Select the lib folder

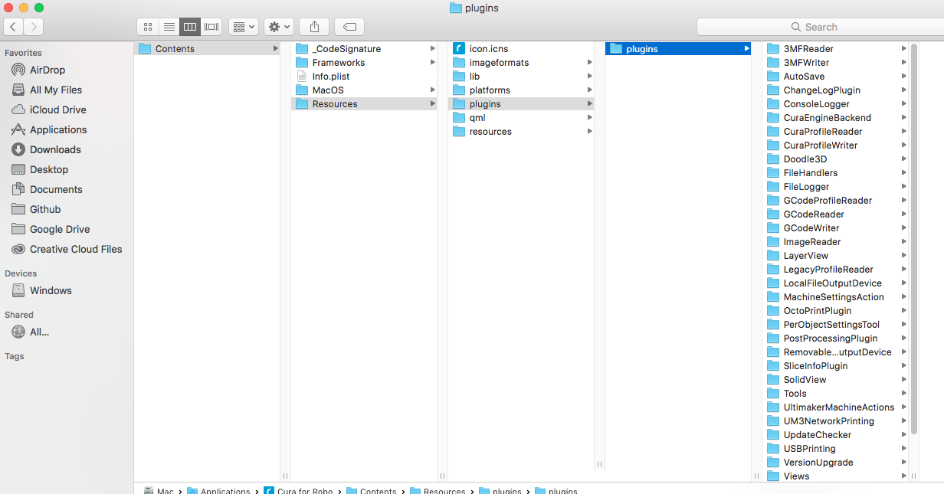point(521,76)
